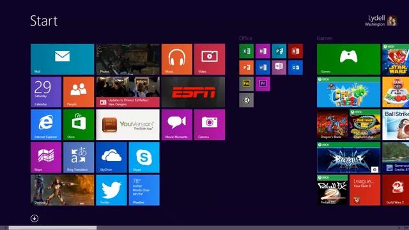Open the Dragon's Blade game tile
This screenshot has width=409, height=230.
coord(332,125)
